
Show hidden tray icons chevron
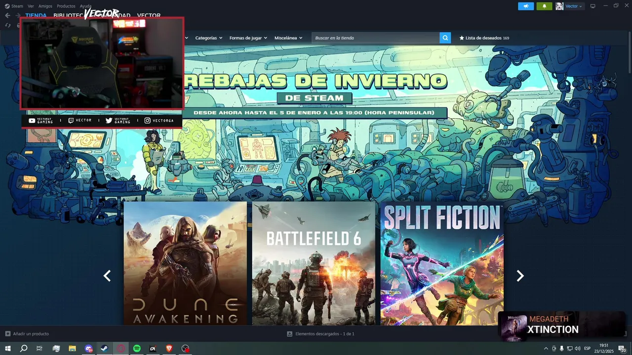546,349
